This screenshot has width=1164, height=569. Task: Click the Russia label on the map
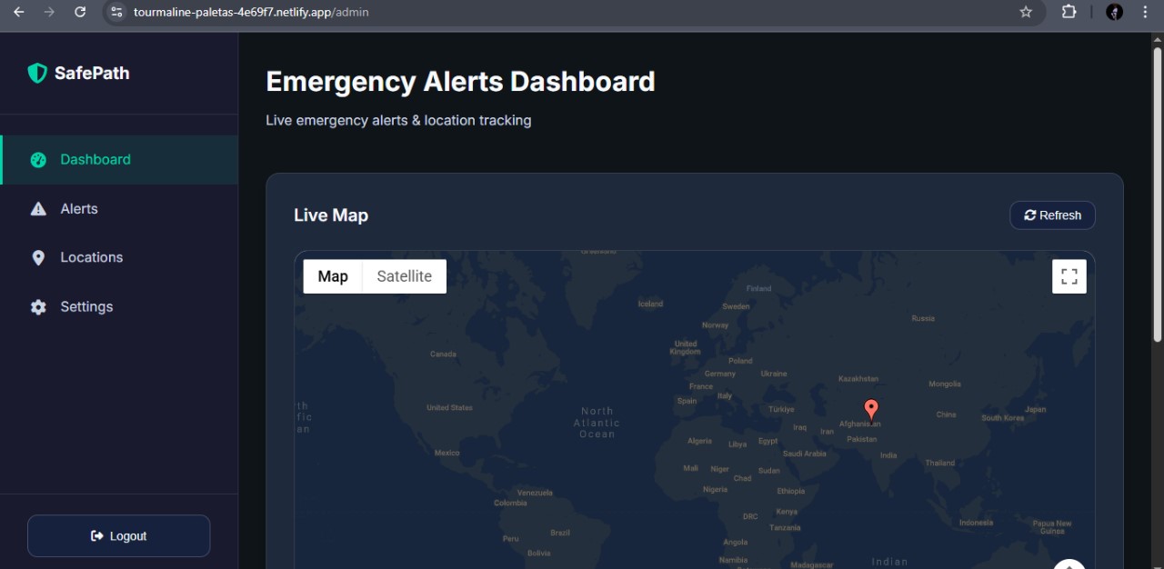pyautogui.click(x=923, y=319)
